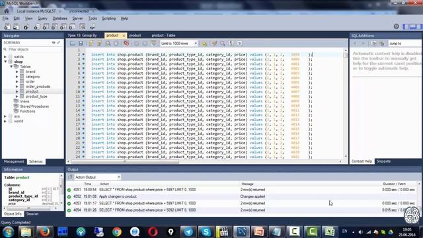Toggle the left sidebar panel visibility

[x=405, y=26]
